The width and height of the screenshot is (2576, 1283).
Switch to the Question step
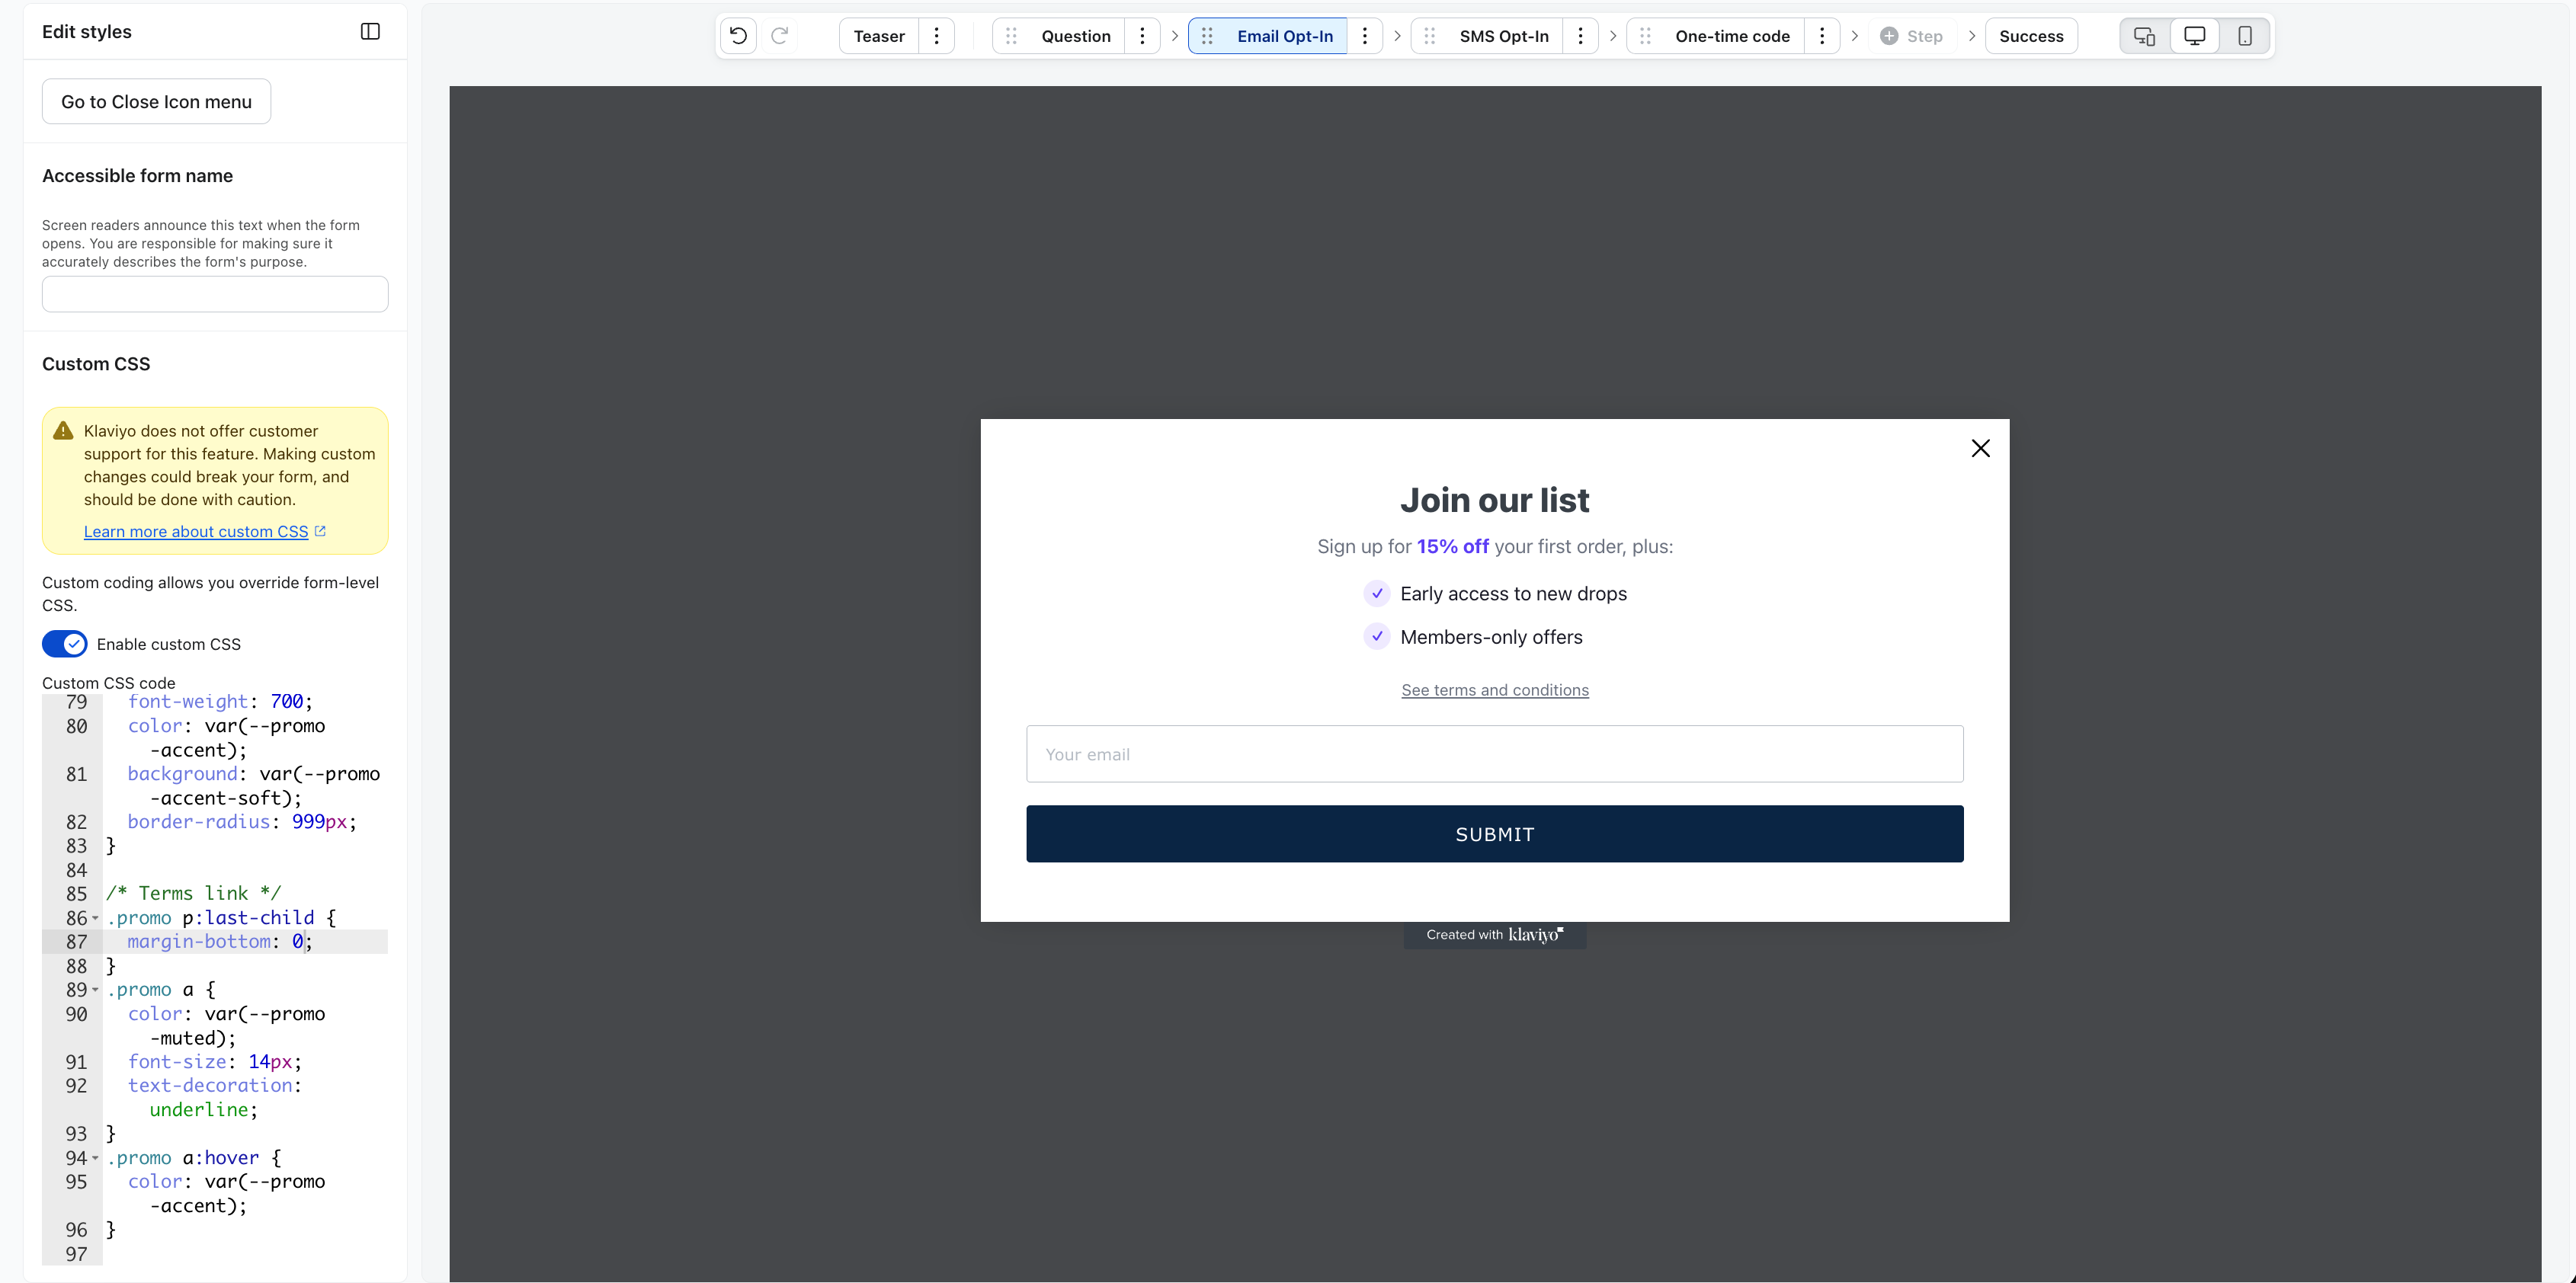(1075, 36)
